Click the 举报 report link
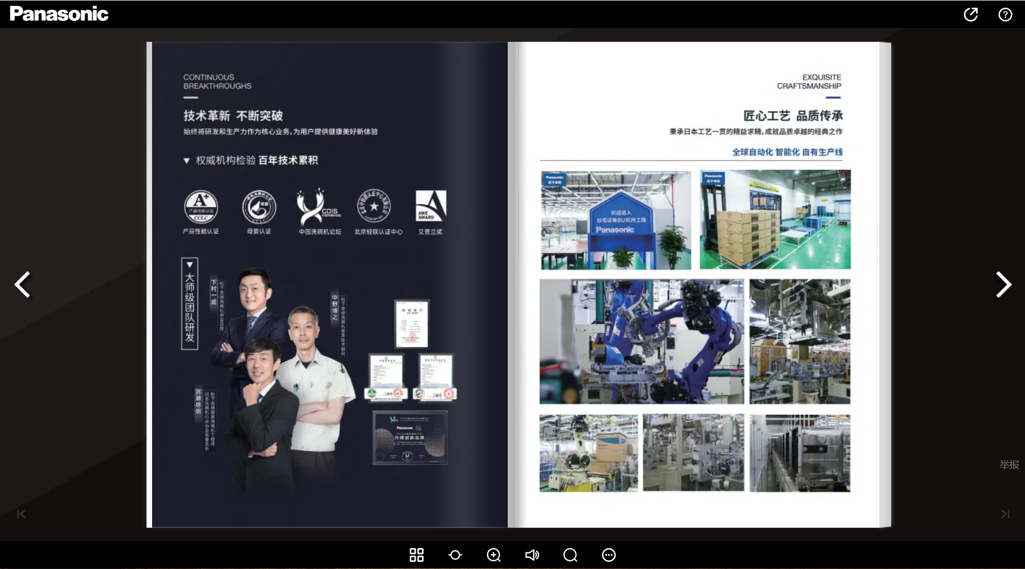This screenshot has width=1025, height=569. coord(1009,464)
